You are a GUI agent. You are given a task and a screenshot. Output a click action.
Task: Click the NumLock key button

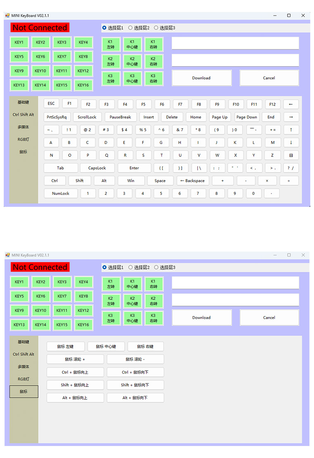(61, 193)
